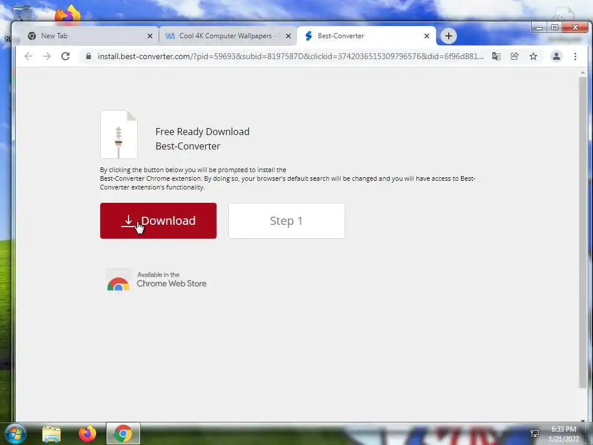Open a new browser tab
Screen dimensions: 593x445
click(x=449, y=36)
